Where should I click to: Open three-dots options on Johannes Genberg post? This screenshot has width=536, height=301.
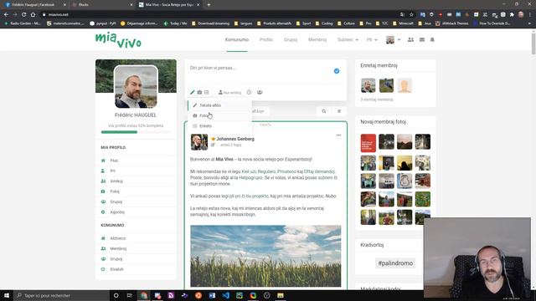point(338,135)
